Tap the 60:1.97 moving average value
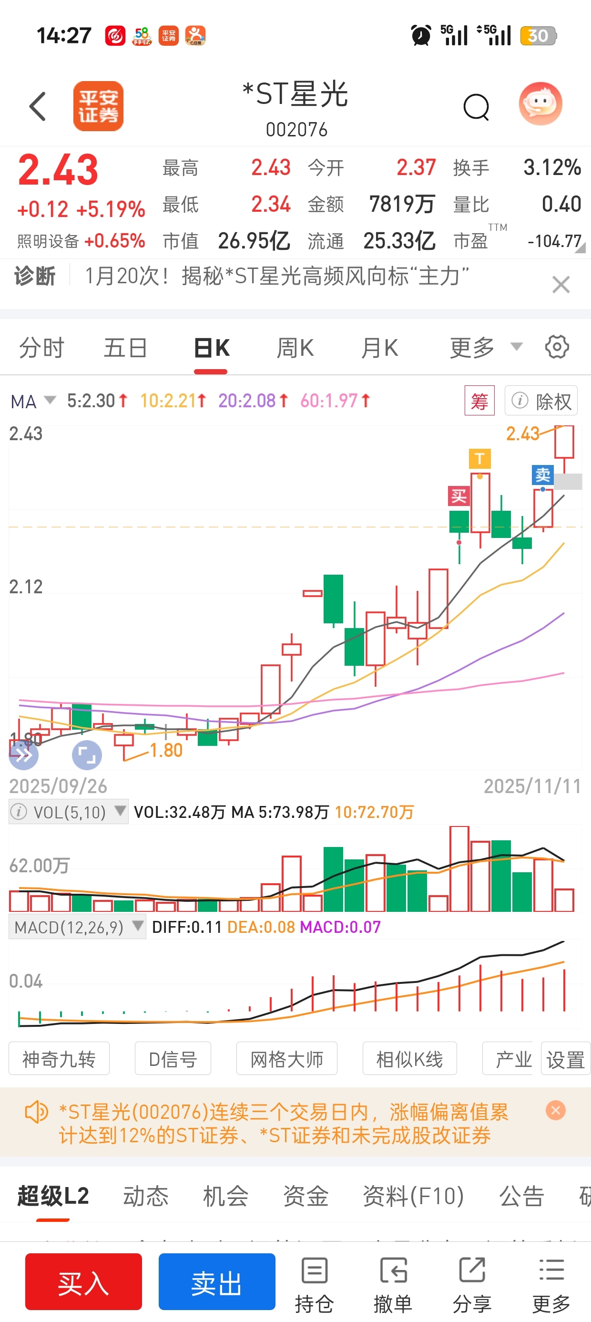 [x=335, y=401]
